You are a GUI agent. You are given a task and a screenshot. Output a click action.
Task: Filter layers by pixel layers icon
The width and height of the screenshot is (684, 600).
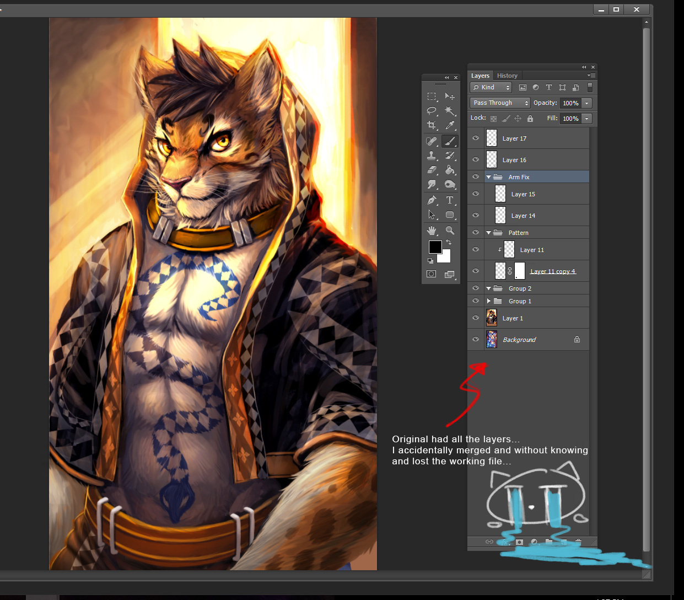tap(523, 87)
